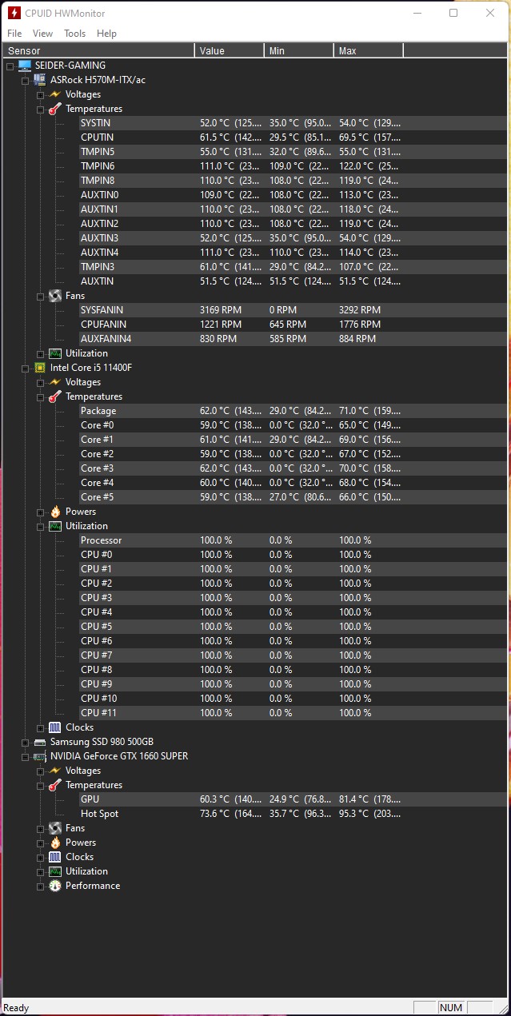Click the NUM indicator in the status bar
The height and width of the screenshot is (1016, 511).
tap(451, 1007)
